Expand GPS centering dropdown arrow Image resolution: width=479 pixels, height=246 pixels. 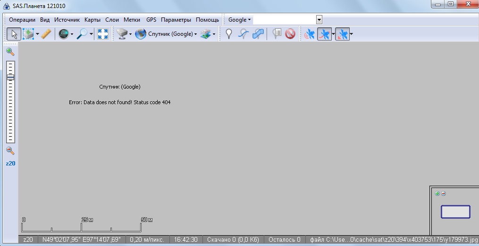click(x=351, y=34)
